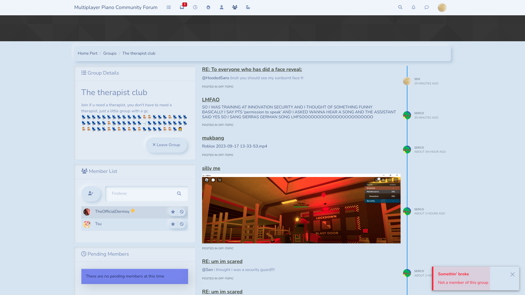Viewport: 525px width, 295px height.
Task: Open the Groups people icon in navbar
Action: click(235, 7)
